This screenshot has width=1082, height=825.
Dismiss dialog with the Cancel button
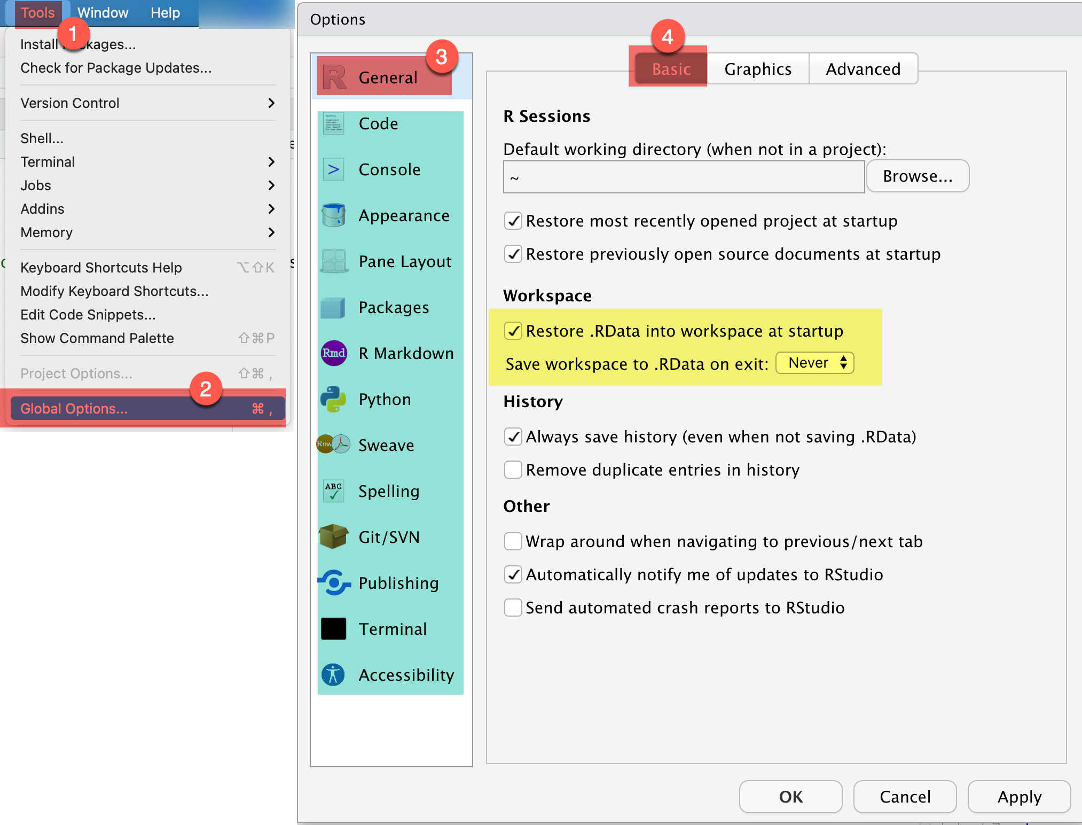point(905,797)
